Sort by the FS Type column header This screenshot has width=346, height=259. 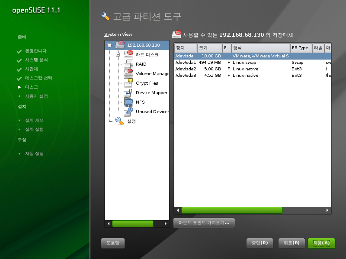(301, 48)
